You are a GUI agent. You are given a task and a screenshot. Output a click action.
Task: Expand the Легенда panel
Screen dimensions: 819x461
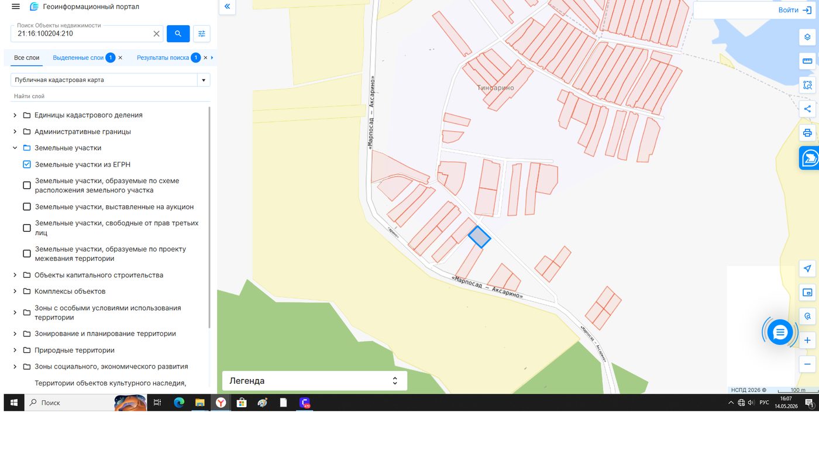tap(315, 381)
